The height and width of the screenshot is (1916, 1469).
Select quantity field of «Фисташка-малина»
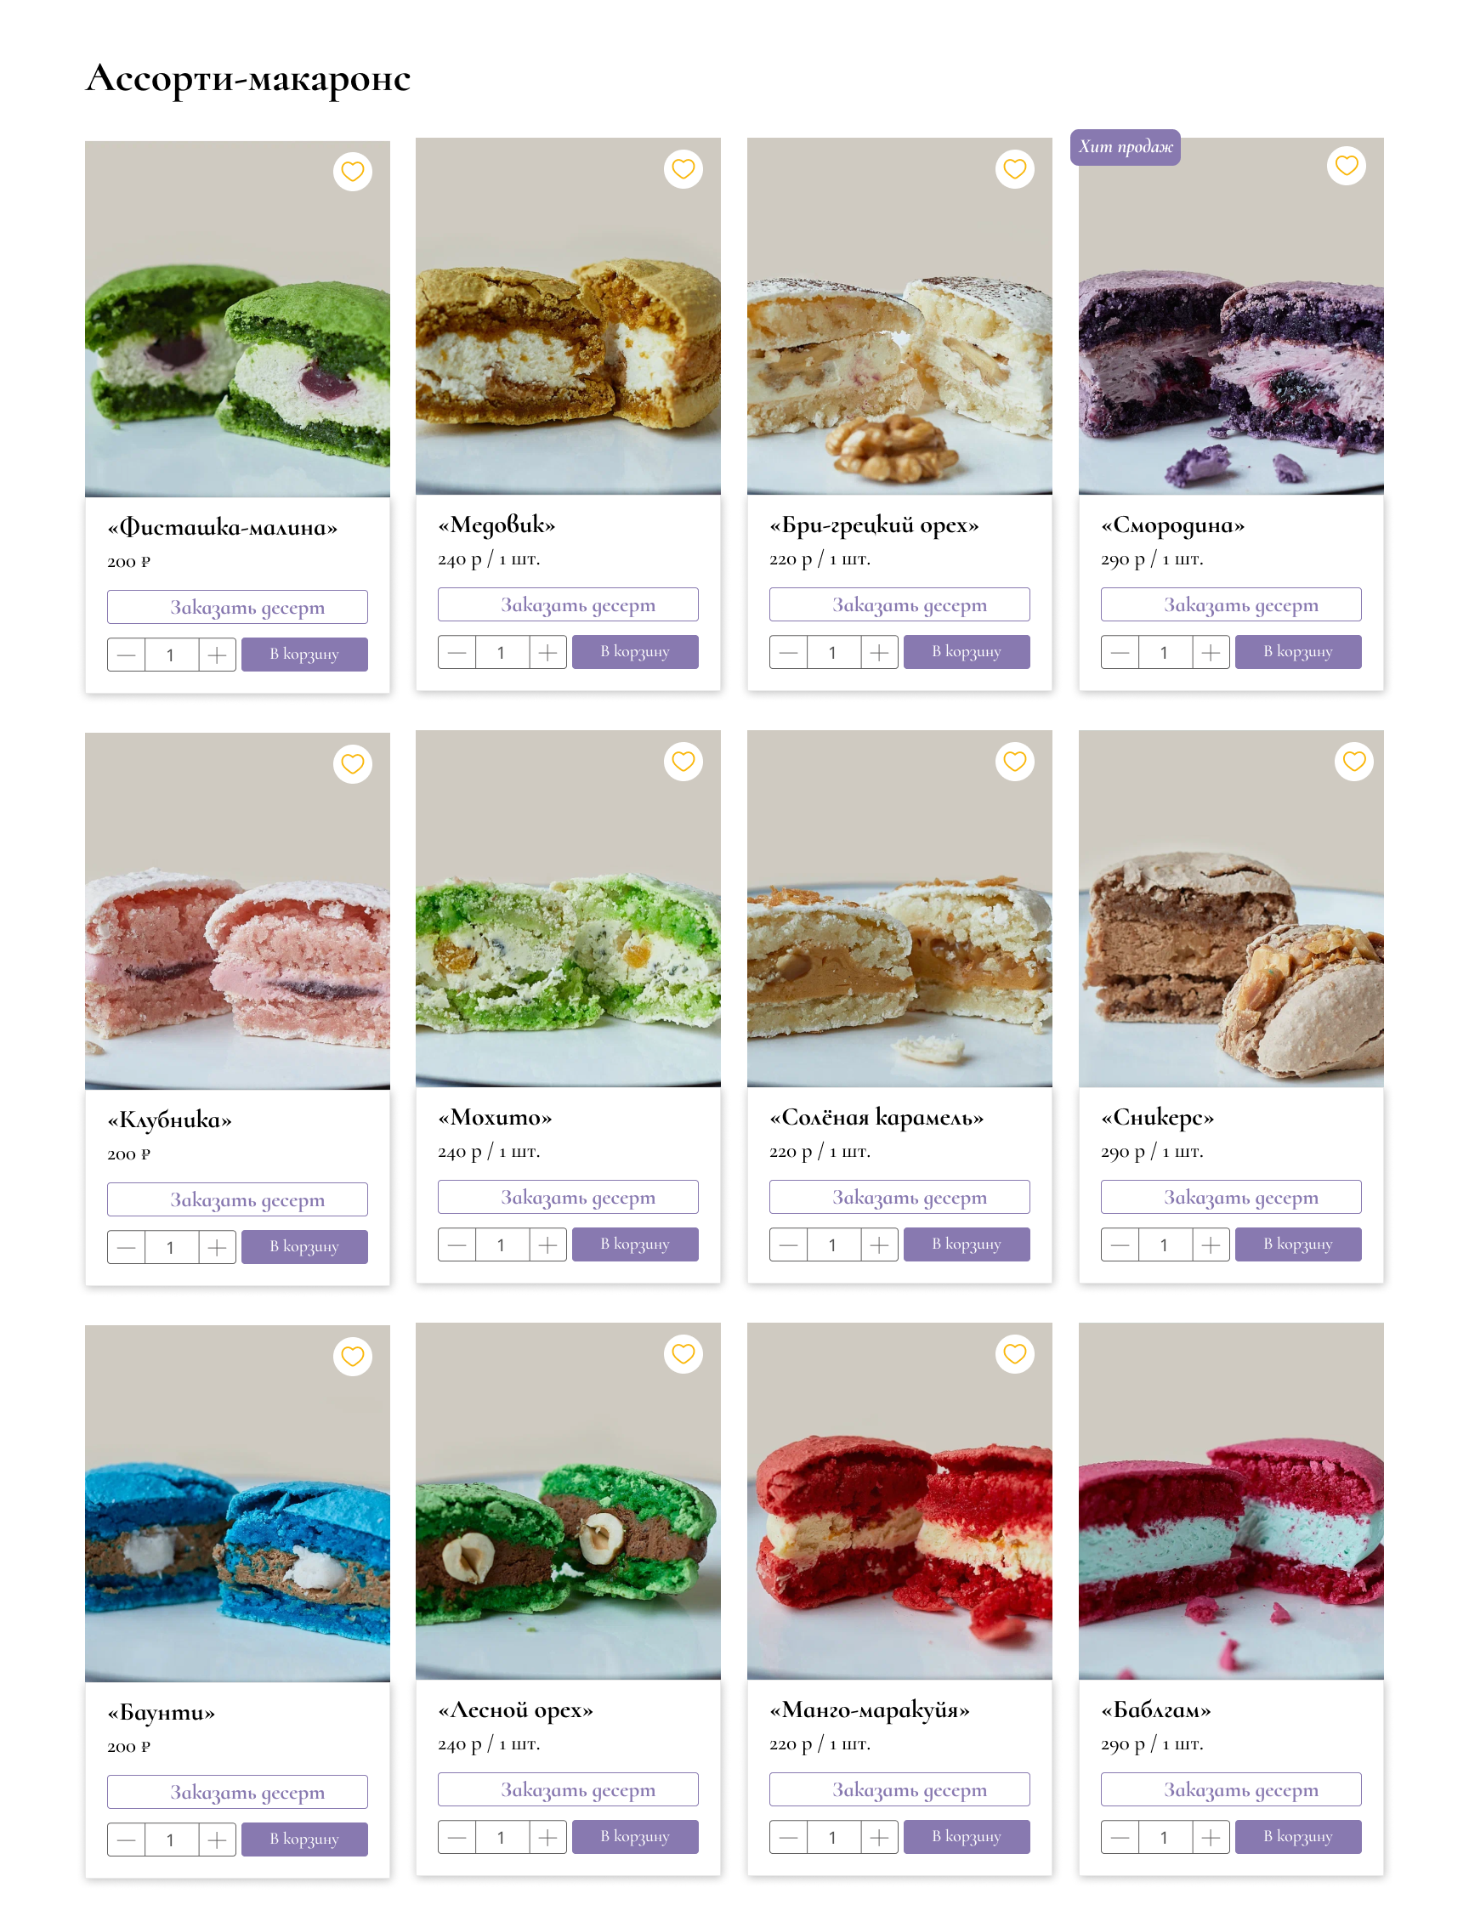pos(171,655)
